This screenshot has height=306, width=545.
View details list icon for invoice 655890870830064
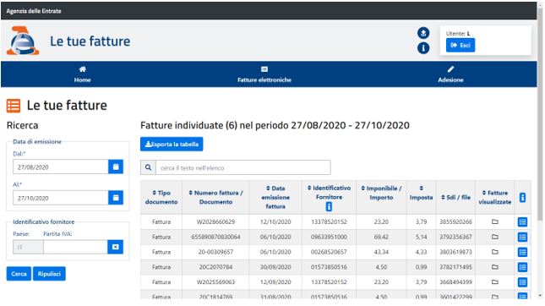click(522, 237)
